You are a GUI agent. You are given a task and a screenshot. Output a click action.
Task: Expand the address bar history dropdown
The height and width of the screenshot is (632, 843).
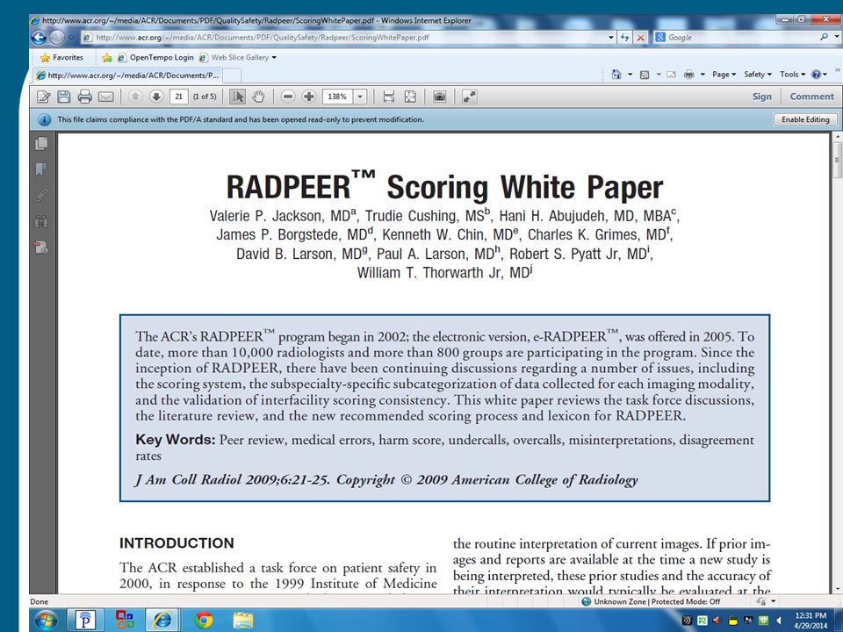coord(611,38)
